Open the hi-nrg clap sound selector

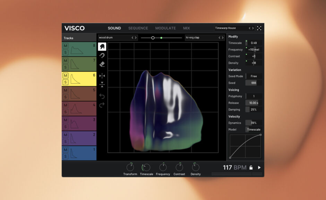[200, 37]
